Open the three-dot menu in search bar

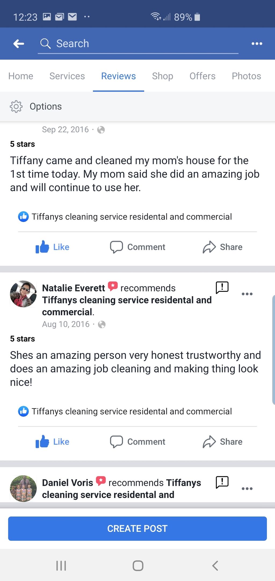[x=257, y=44]
